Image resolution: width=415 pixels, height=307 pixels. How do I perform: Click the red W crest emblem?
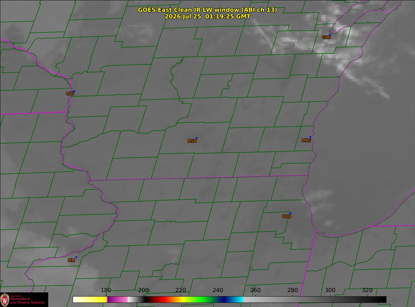click(x=5, y=300)
